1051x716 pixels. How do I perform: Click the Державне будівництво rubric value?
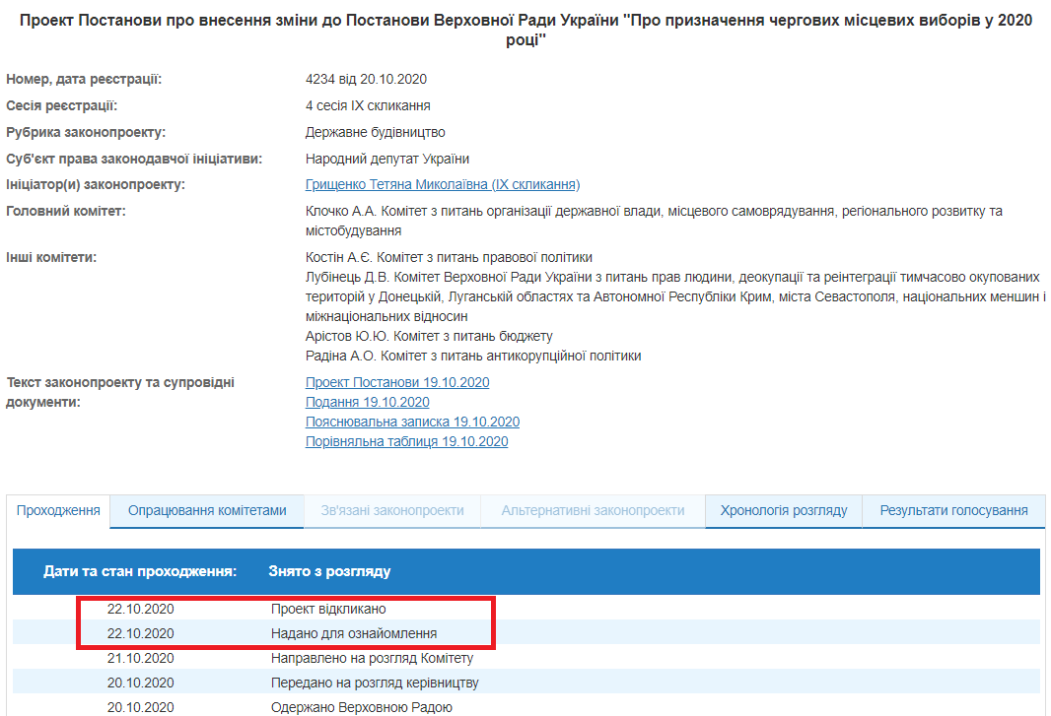(375, 132)
